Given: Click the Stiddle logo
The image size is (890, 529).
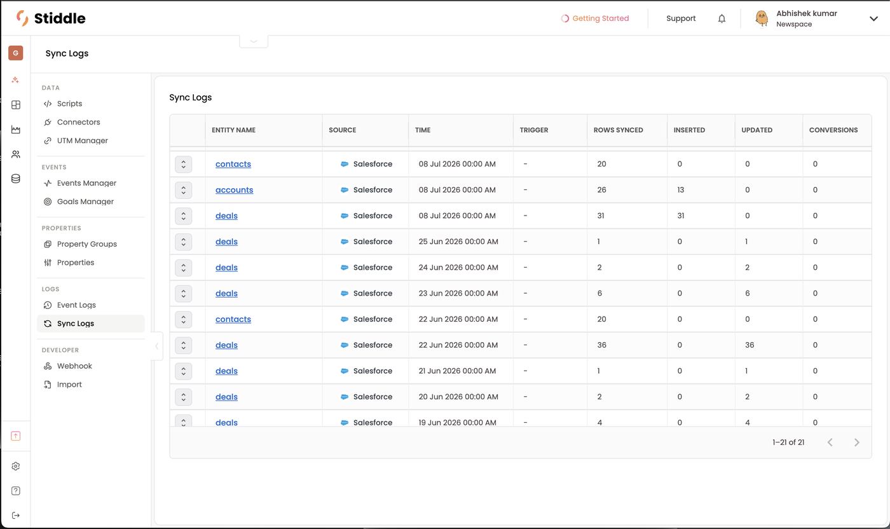Looking at the screenshot, I should point(51,18).
